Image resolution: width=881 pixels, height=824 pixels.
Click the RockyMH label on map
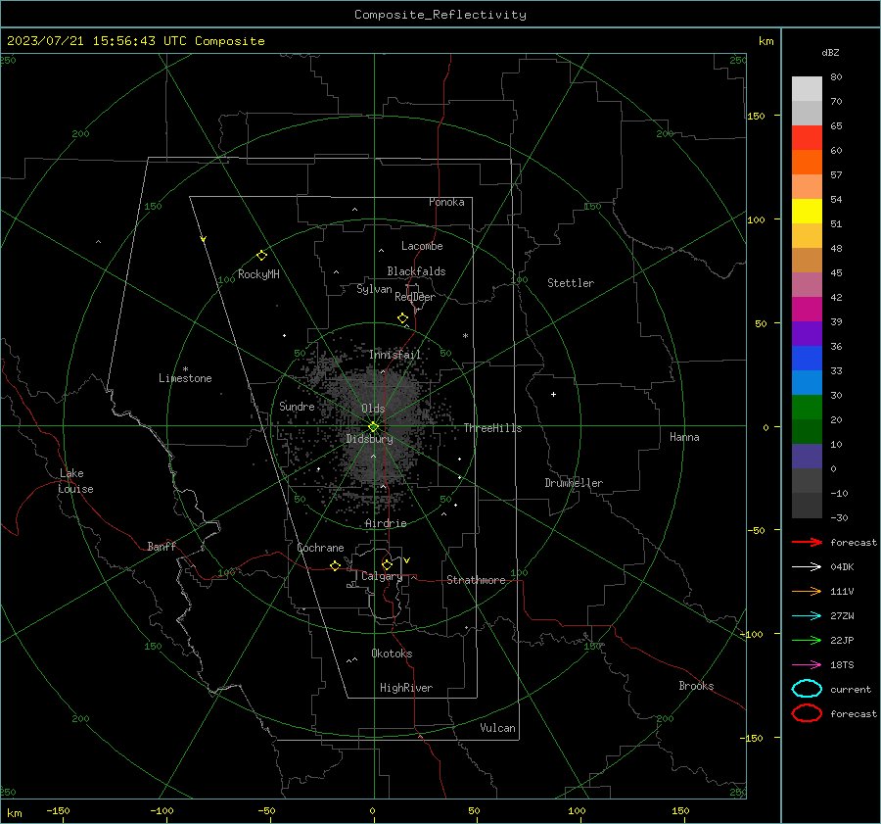click(258, 274)
